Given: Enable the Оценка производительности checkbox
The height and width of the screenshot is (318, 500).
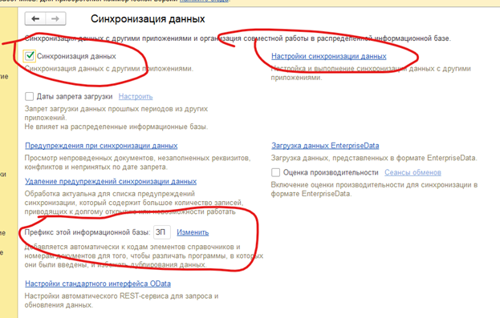Looking at the screenshot, I should click(x=275, y=172).
